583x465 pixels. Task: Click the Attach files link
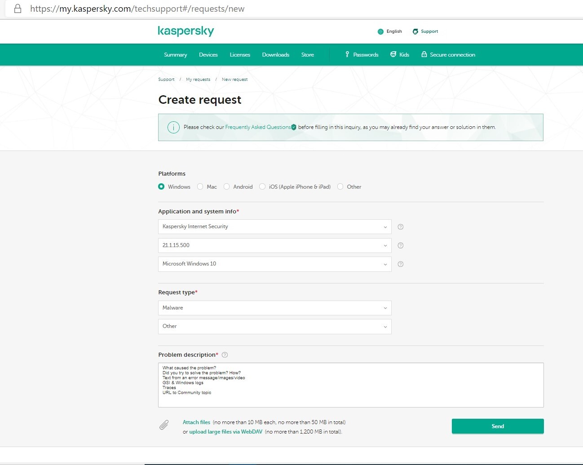tap(196, 422)
